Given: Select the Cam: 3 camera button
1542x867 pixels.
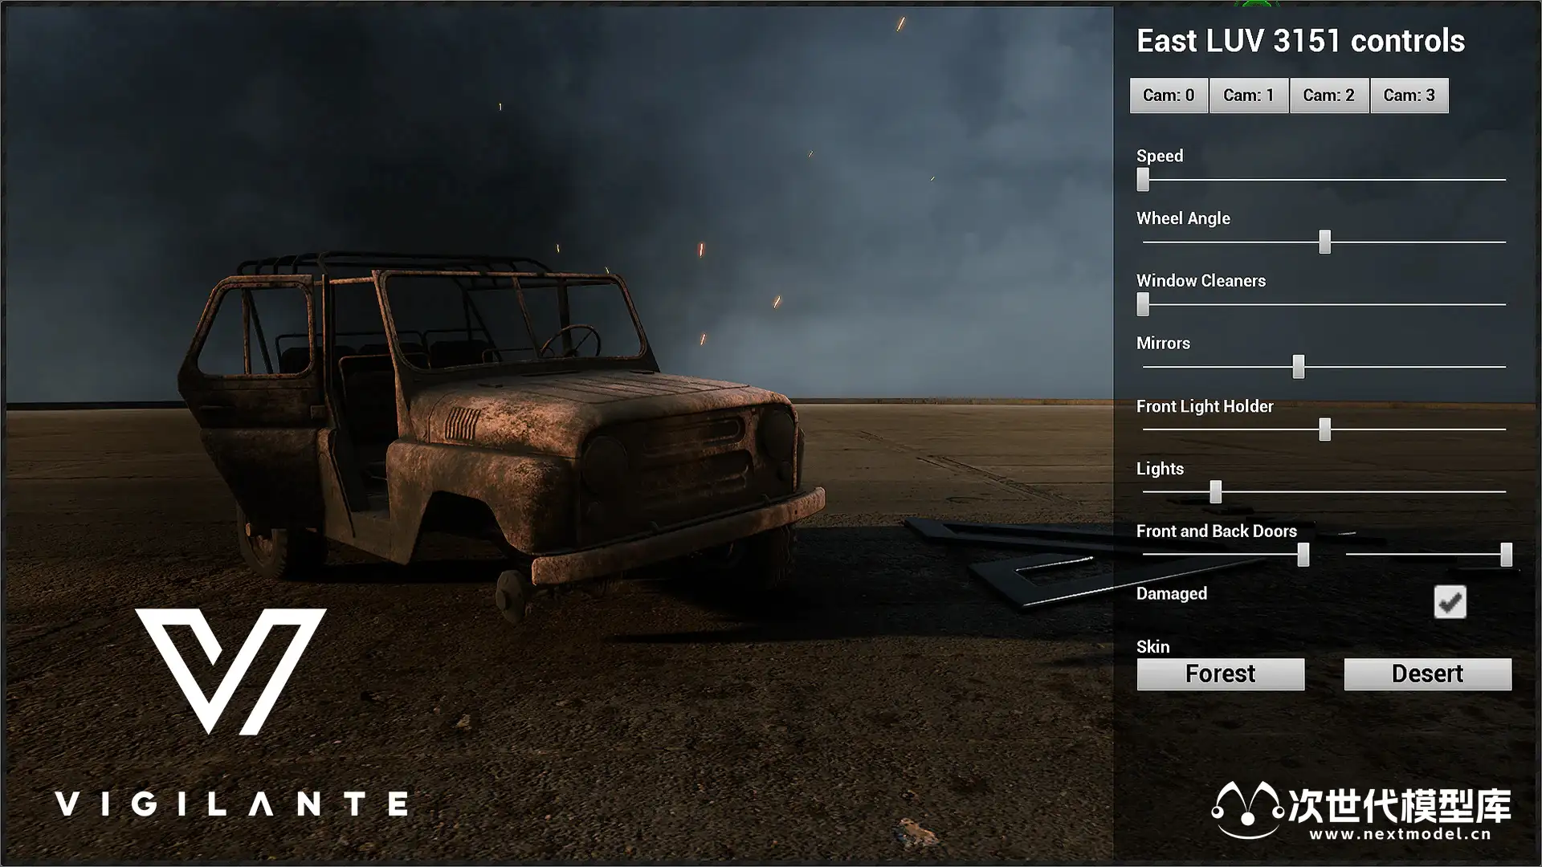Looking at the screenshot, I should (1409, 96).
